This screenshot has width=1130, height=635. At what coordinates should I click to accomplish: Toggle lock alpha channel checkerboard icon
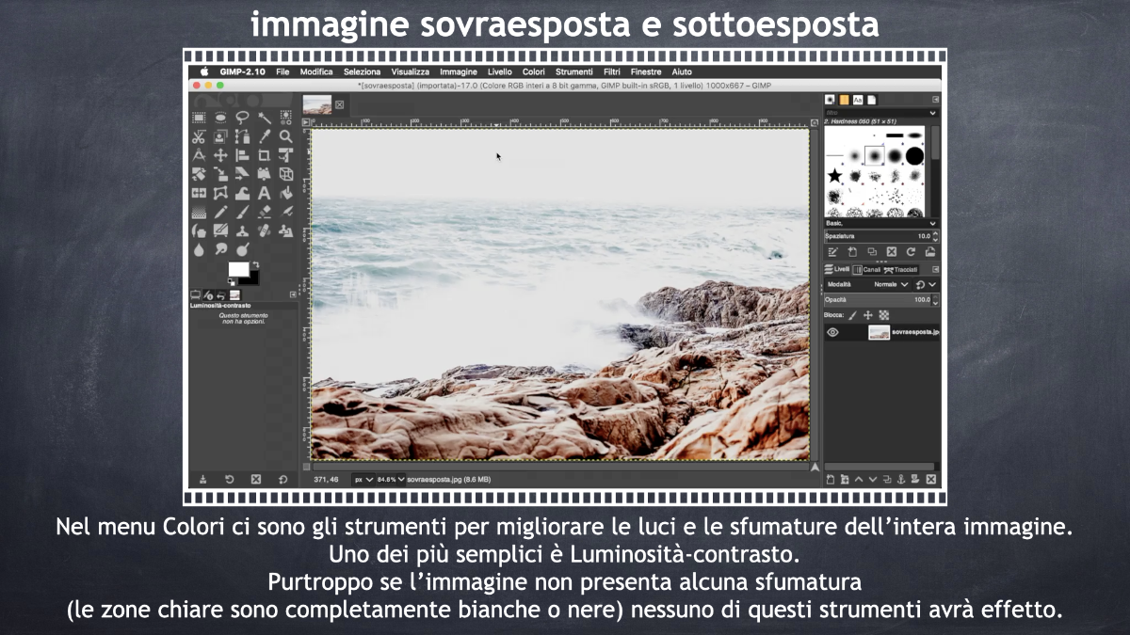(x=884, y=315)
